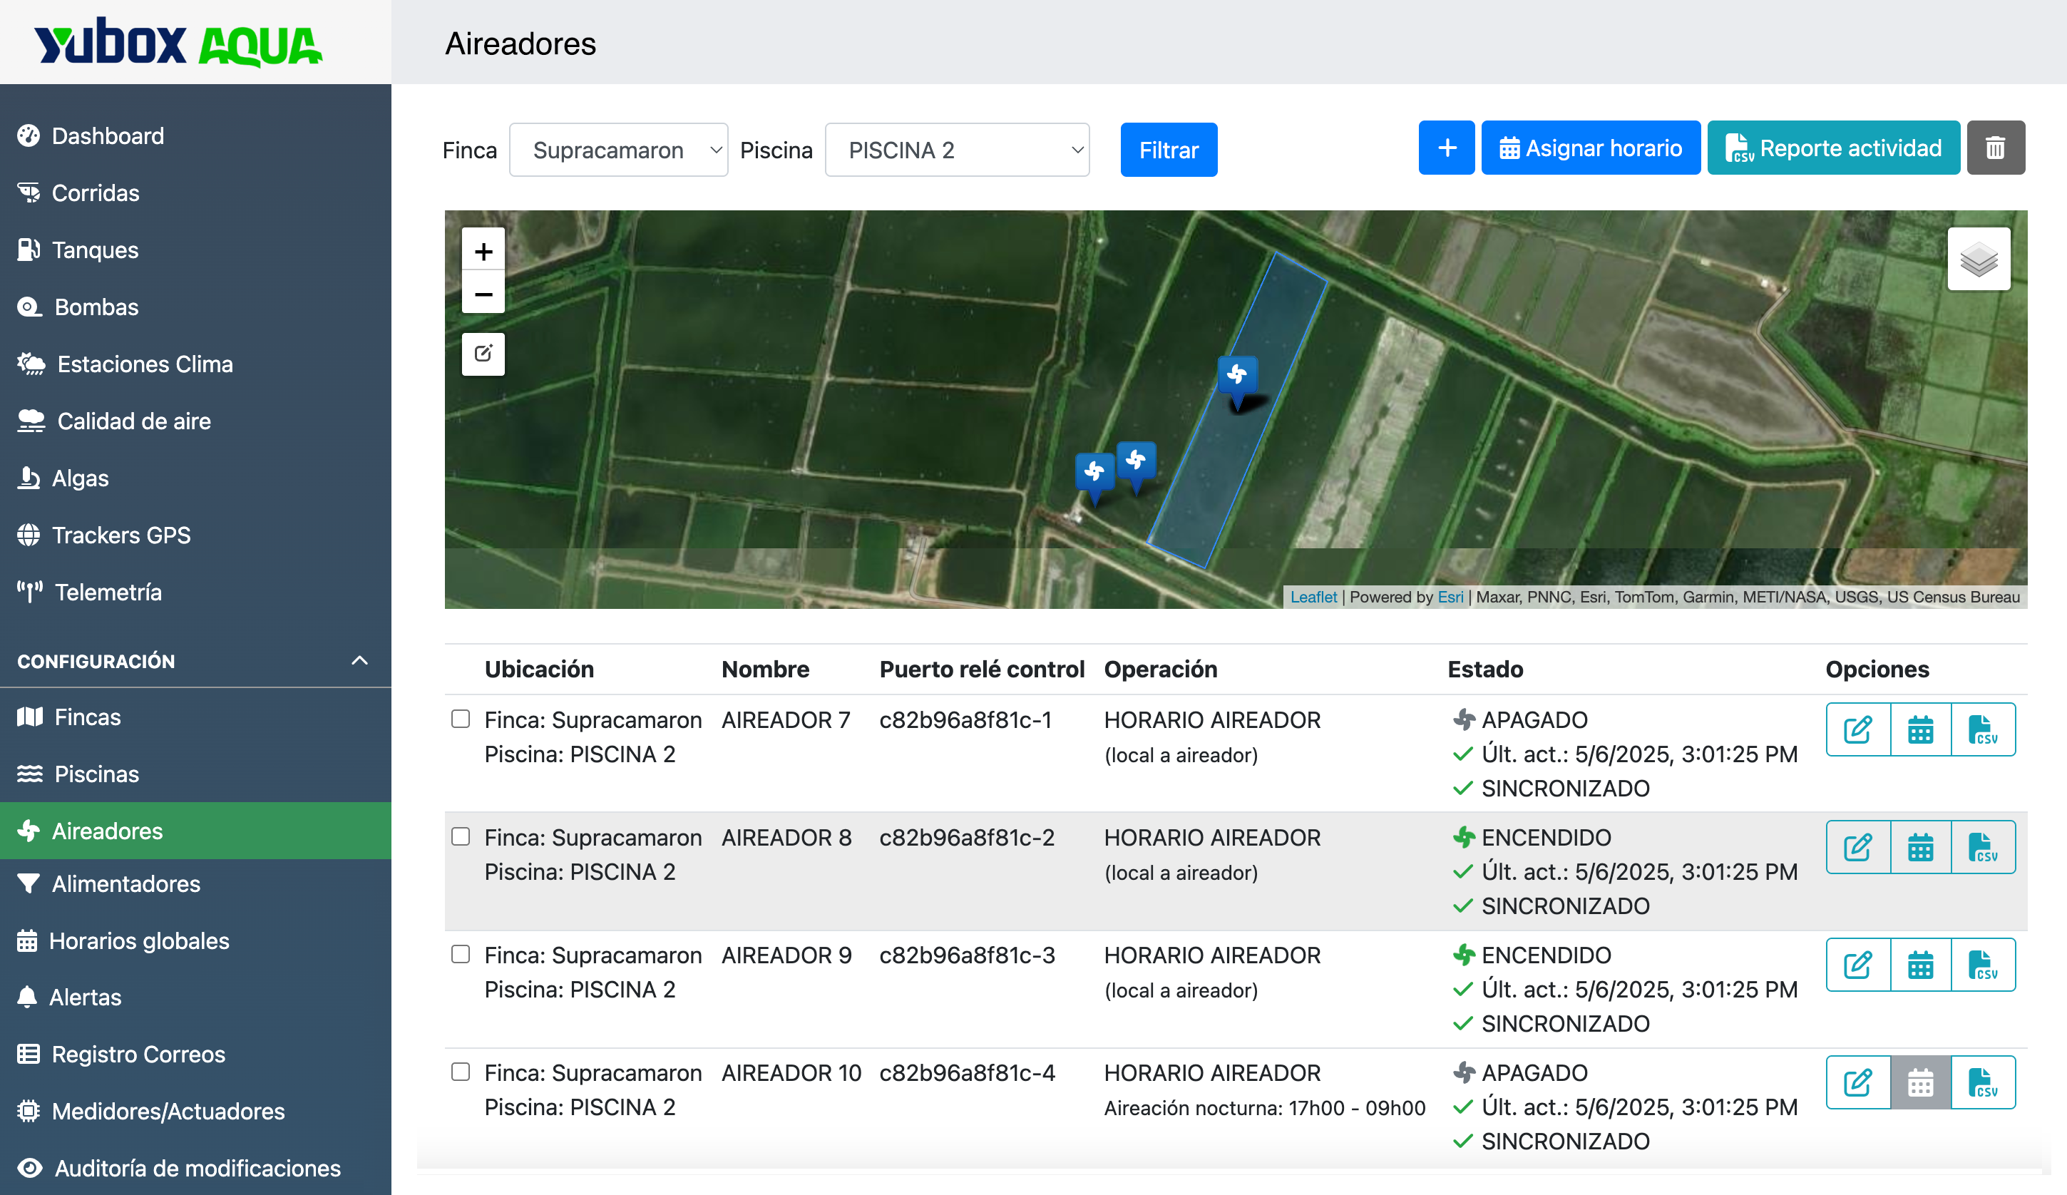This screenshot has height=1195, width=2067.
Task: Collapse the CONFIGURACIÓN section
Action: pyautogui.click(x=359, y=660)
